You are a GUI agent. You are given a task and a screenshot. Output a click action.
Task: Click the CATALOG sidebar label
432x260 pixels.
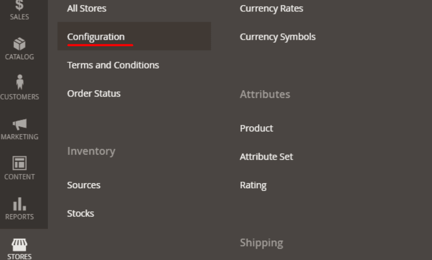click(x=20, y=57)
